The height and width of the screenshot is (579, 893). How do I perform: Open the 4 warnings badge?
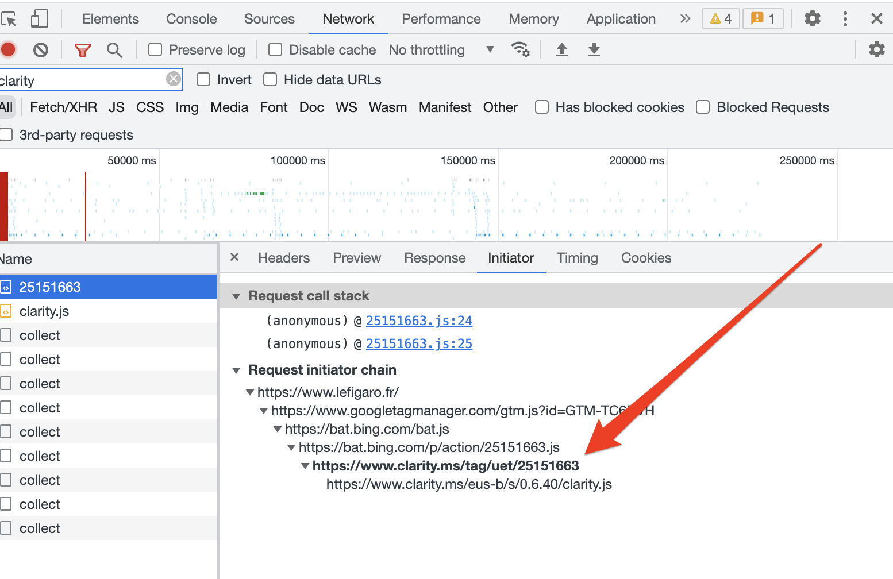click(721, 18)
